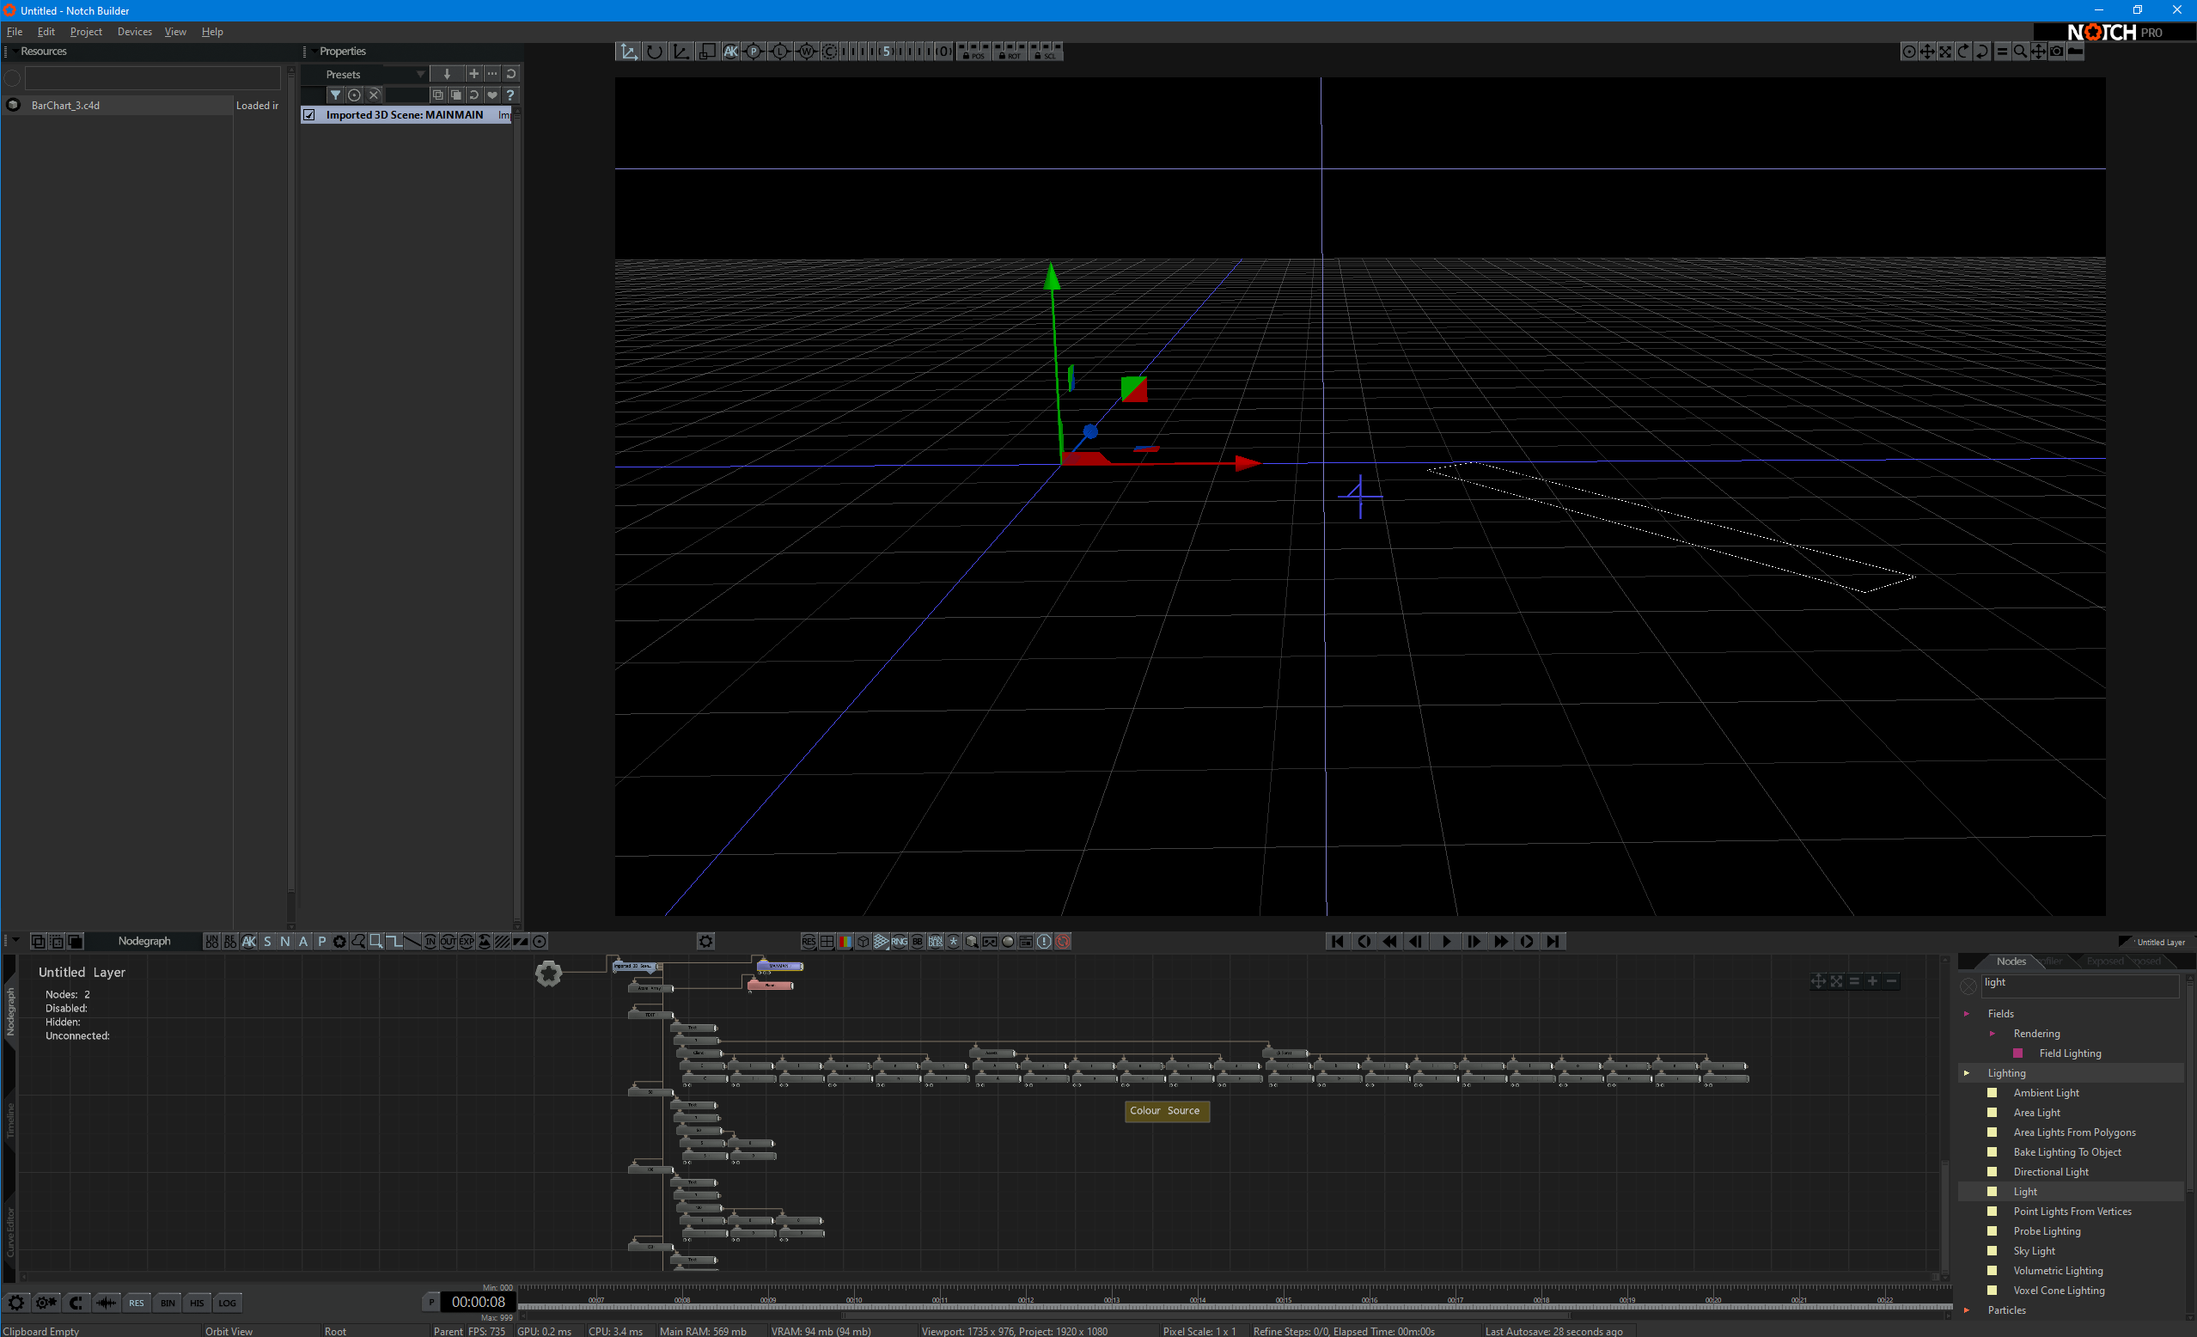This screenshot has width=2197, height=1337.
Task: Open the View menu
Action: pos(175,31)
